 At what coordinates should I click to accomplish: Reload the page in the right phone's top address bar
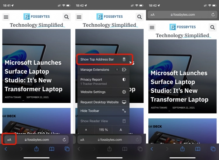click(213, 15)
